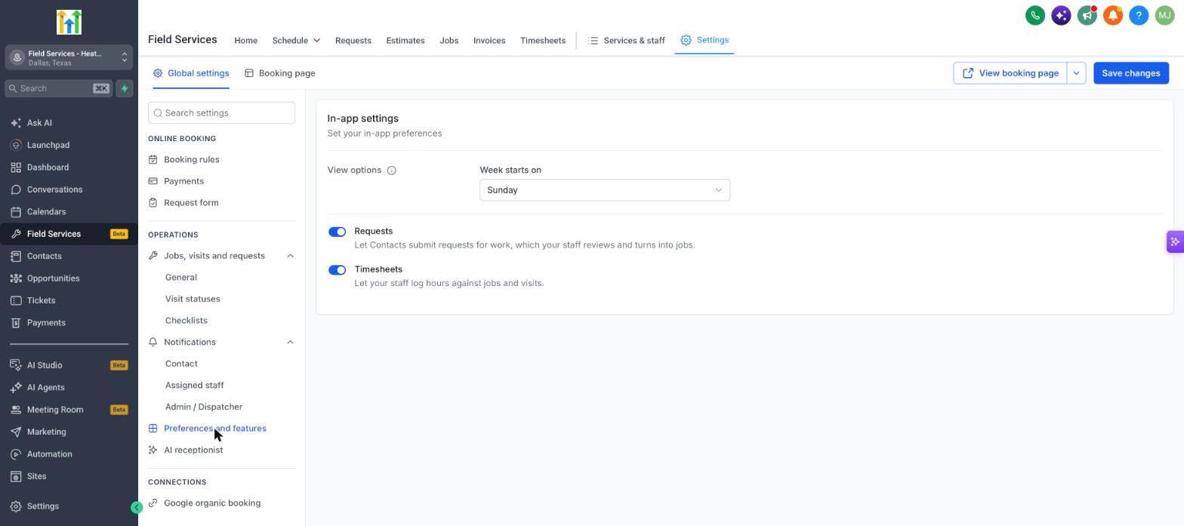Click the Save changes button
Viewport: 1184px width, 526px height.
tap(1131, 73)
